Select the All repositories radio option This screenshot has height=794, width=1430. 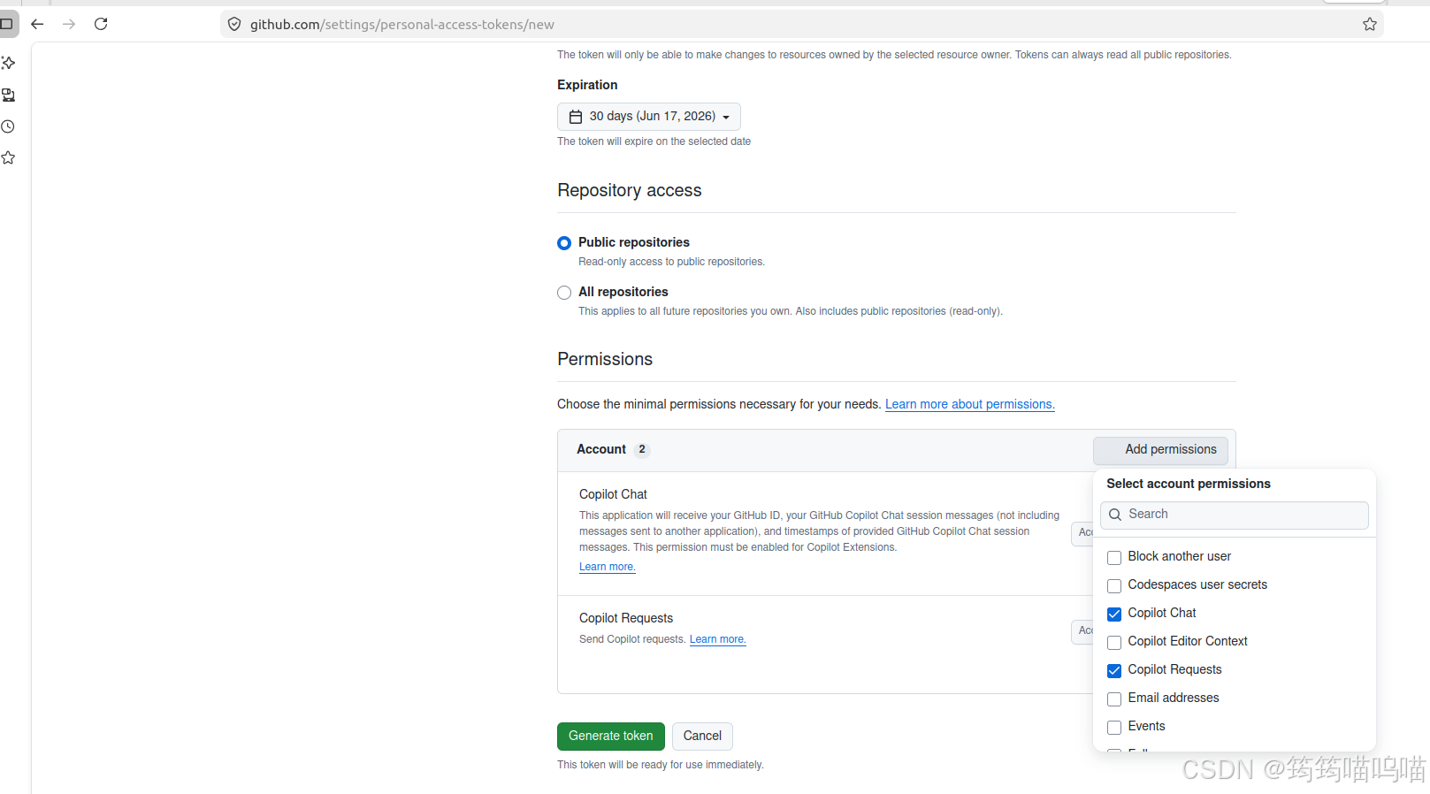tap(564, 293)
